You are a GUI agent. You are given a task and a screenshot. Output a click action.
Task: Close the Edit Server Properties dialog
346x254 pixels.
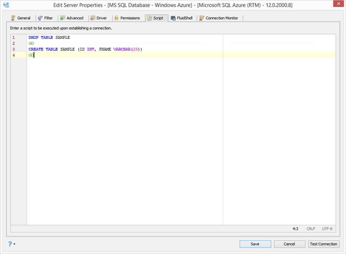click(x=338, y=4)
